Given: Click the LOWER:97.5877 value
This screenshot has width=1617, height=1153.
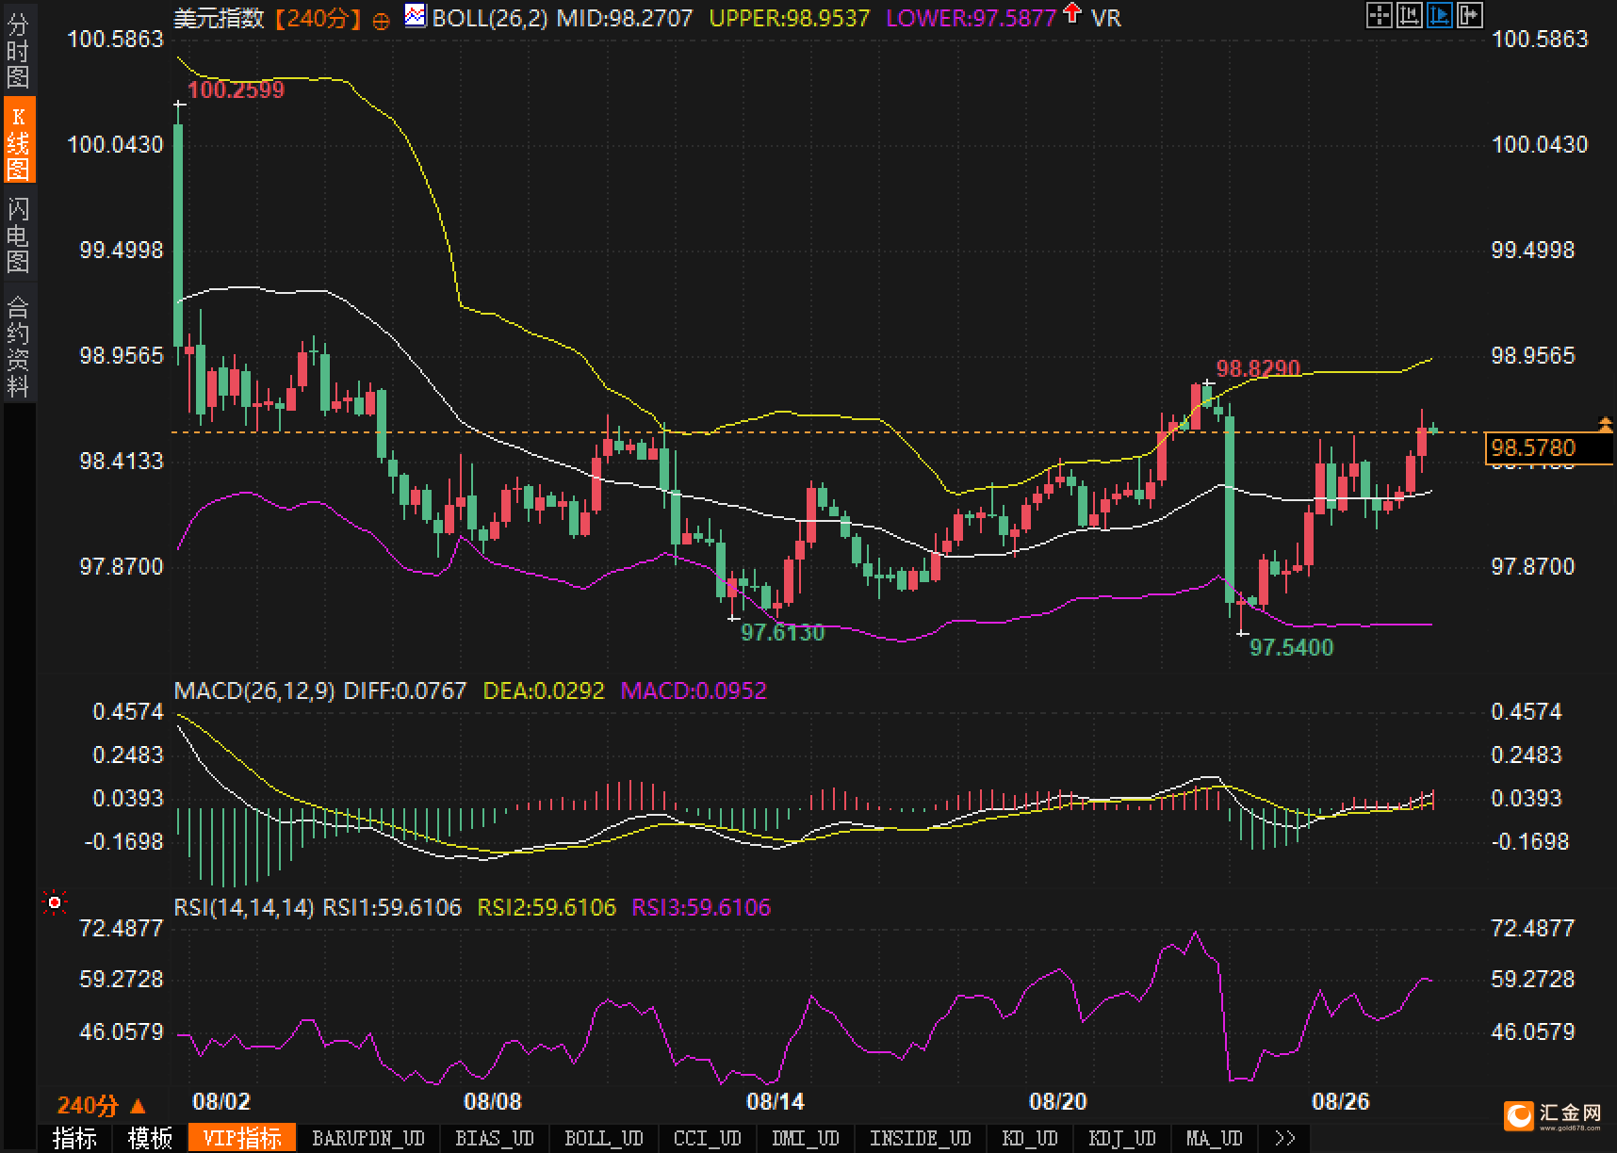Looking at the screenshot, I should tap(971, 18).
